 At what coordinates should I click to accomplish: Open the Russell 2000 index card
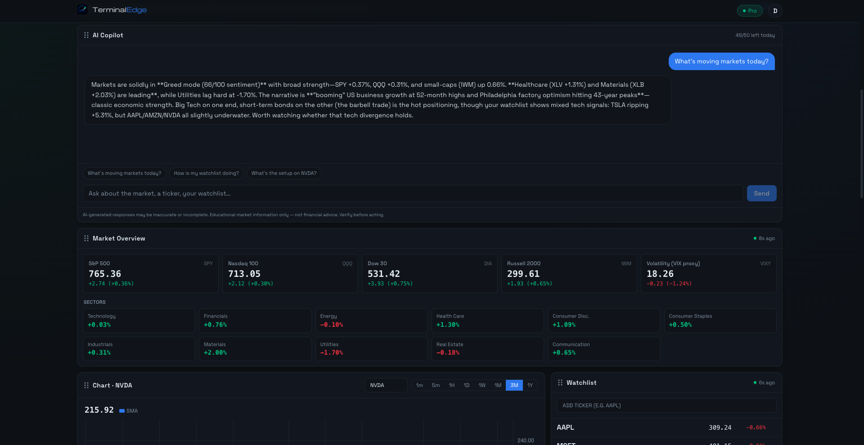pos(569,273)
